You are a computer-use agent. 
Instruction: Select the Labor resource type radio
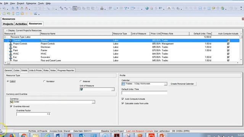[8, 81]
